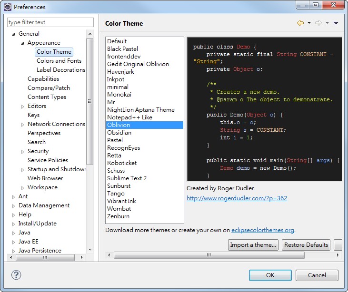Expand the Startup and Shutdown node
The width and height of the screenshot is (348, 292).
23,170
